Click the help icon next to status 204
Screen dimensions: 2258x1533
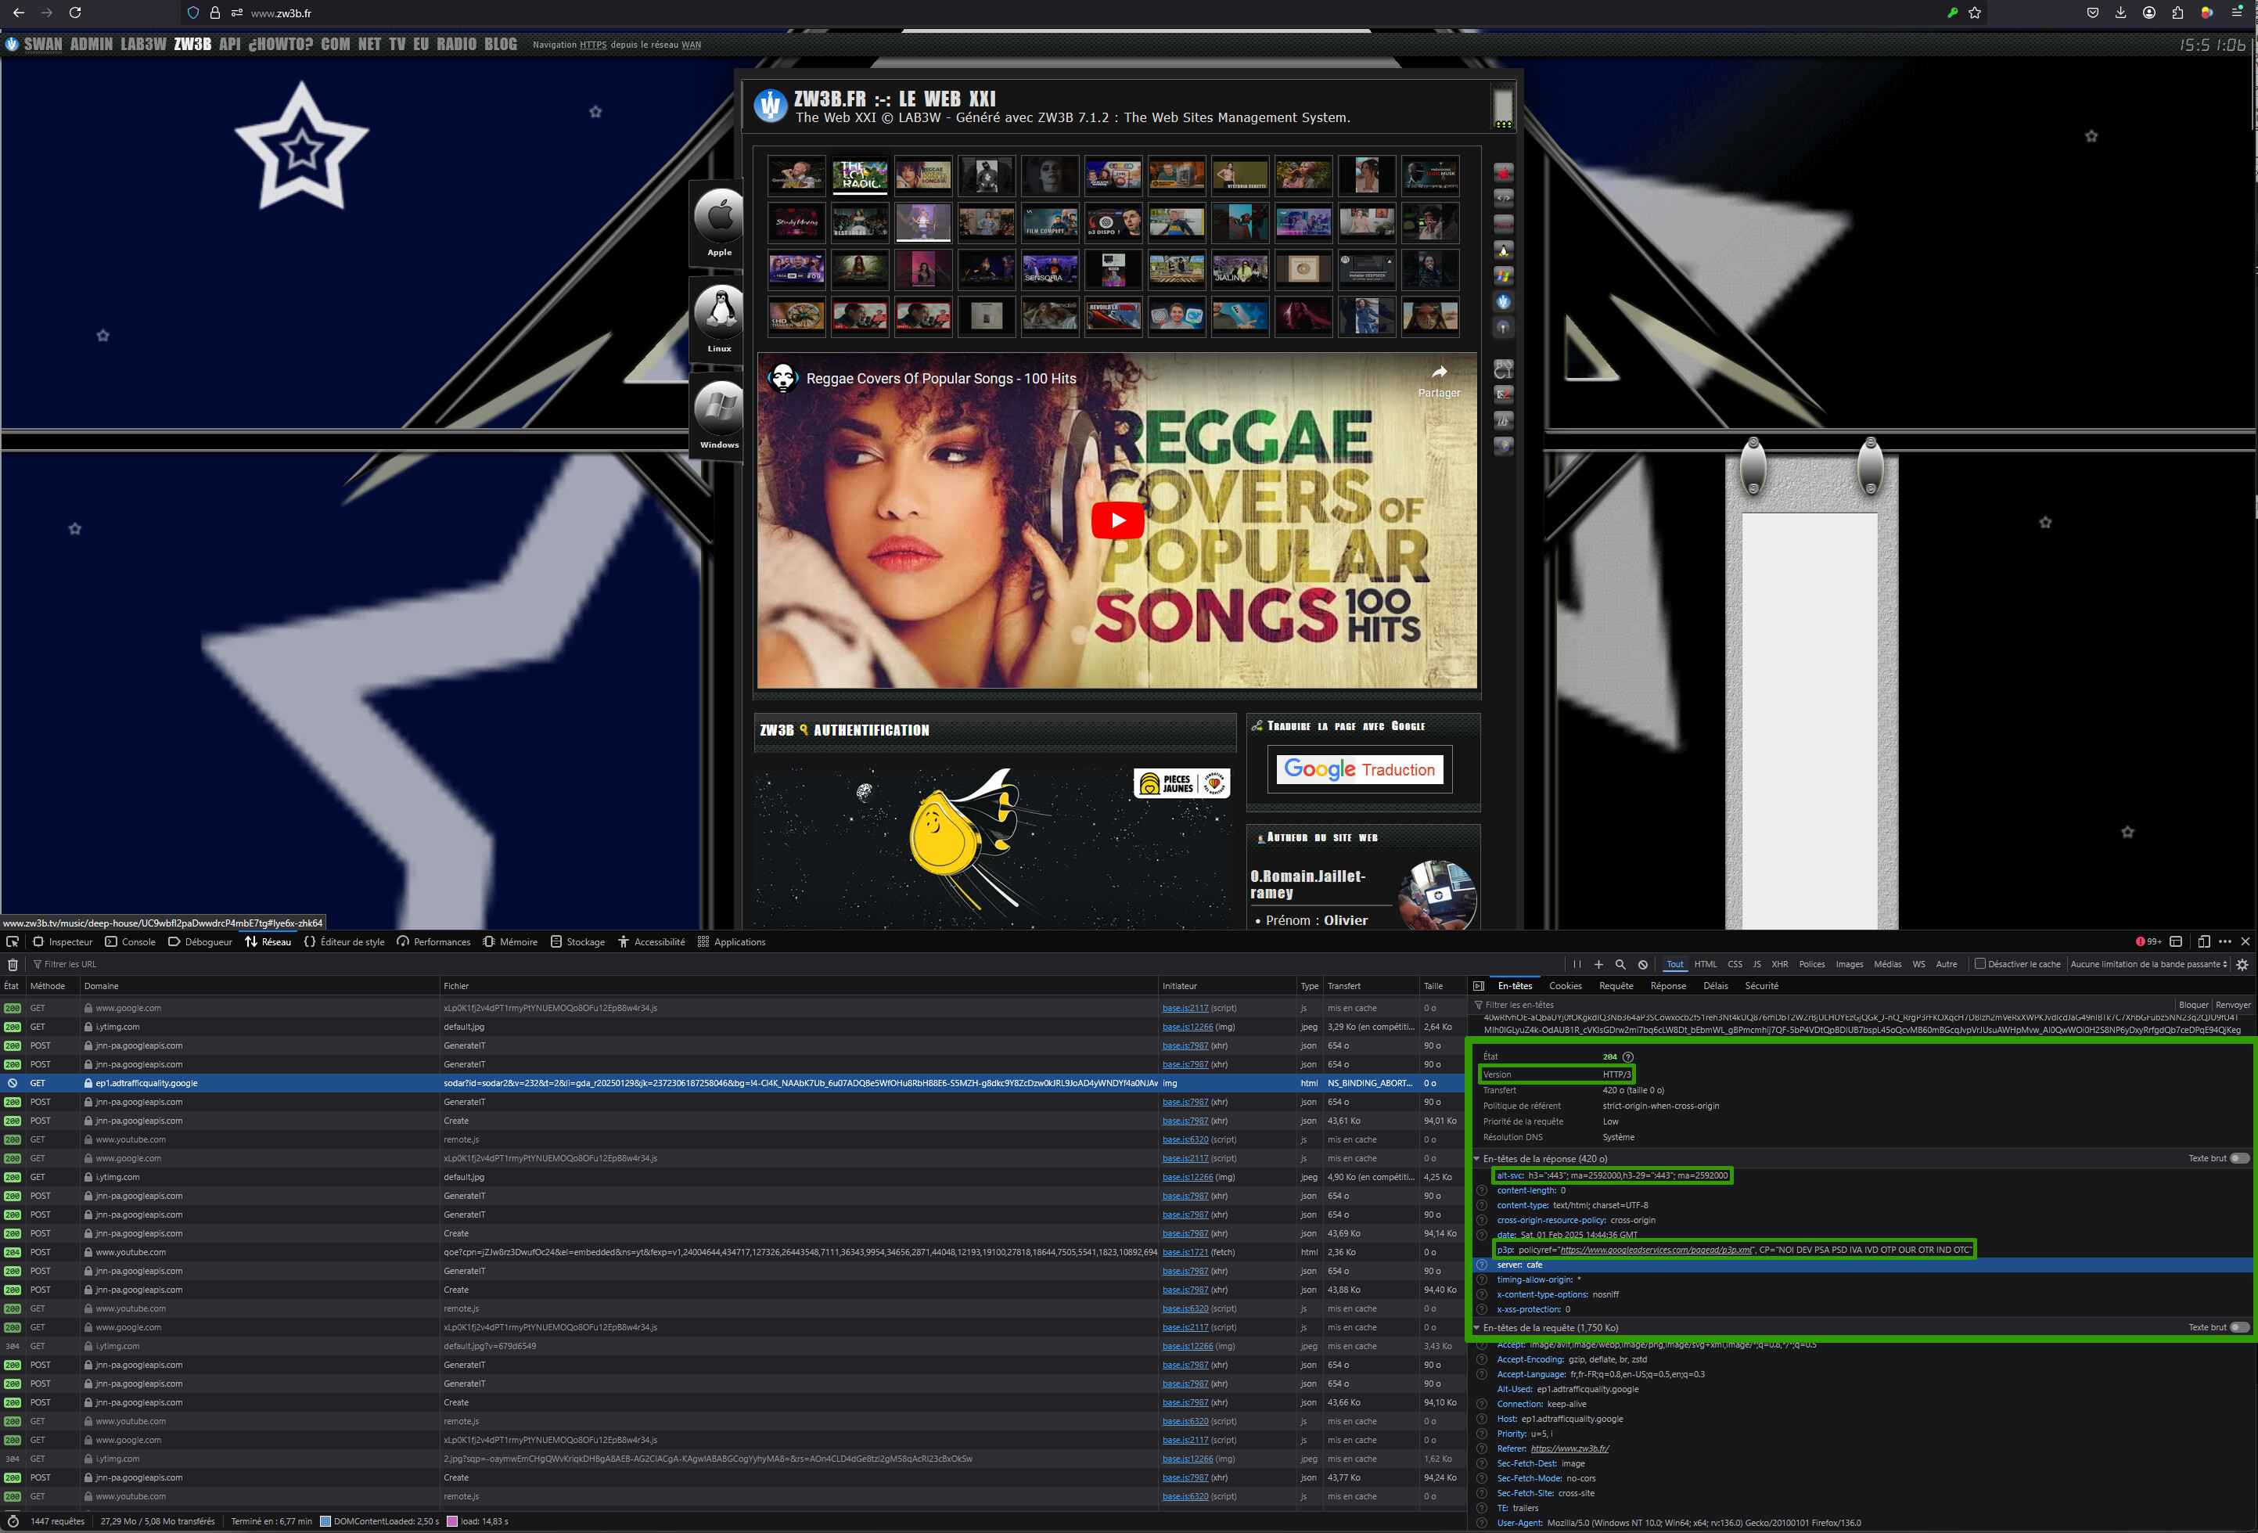pos(1628,1057)
